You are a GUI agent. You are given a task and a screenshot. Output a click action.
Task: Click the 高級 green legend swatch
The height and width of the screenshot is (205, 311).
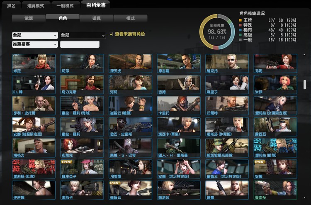tap(241, 35)
